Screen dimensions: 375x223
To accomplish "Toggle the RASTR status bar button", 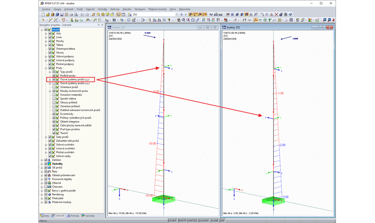I will 183,221.
